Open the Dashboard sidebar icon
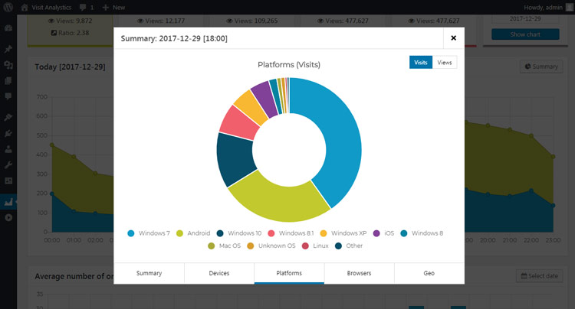Image resolution: width=575 pixels, height=309 pixels. click(8, 28)
